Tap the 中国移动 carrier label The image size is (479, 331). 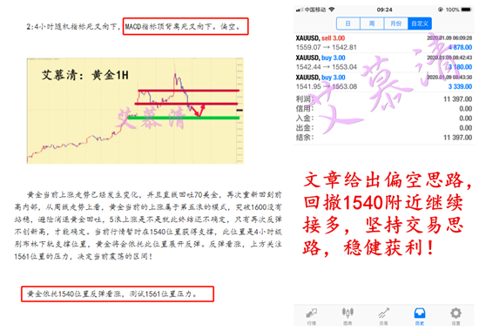coord(315,10)
